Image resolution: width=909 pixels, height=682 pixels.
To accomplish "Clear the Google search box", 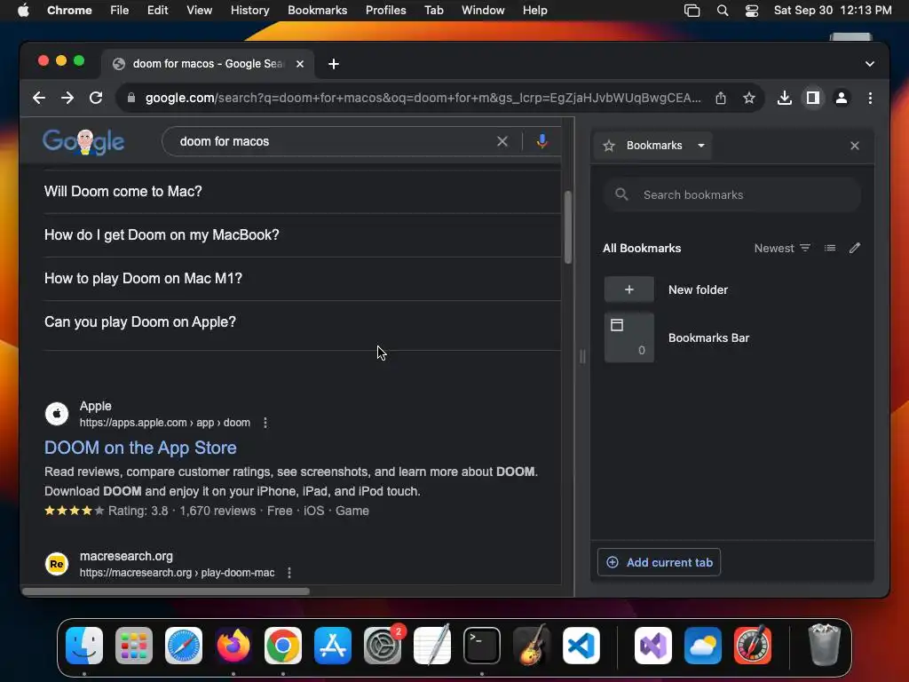I will [x=502, y=141].
